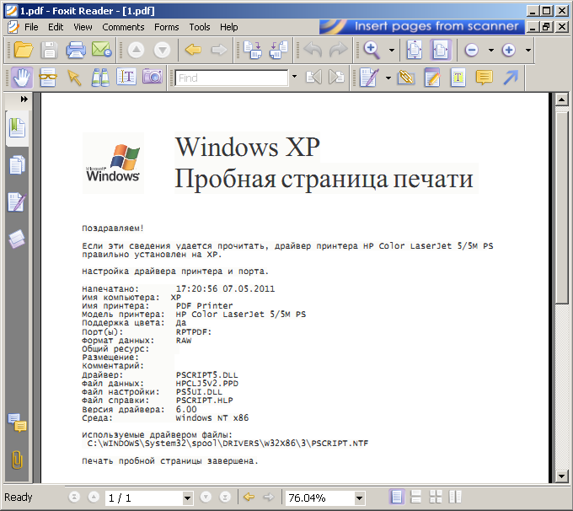Open the Comments side panel
This screenshot has width=573, height=511.
pos(17,422)
